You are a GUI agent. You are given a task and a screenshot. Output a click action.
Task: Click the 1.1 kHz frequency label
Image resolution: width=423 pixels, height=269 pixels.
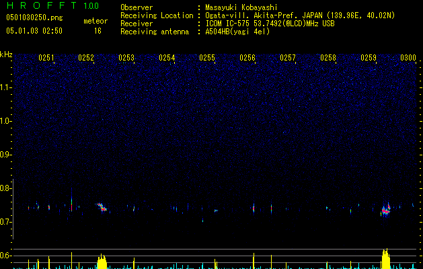coord(6,87)
